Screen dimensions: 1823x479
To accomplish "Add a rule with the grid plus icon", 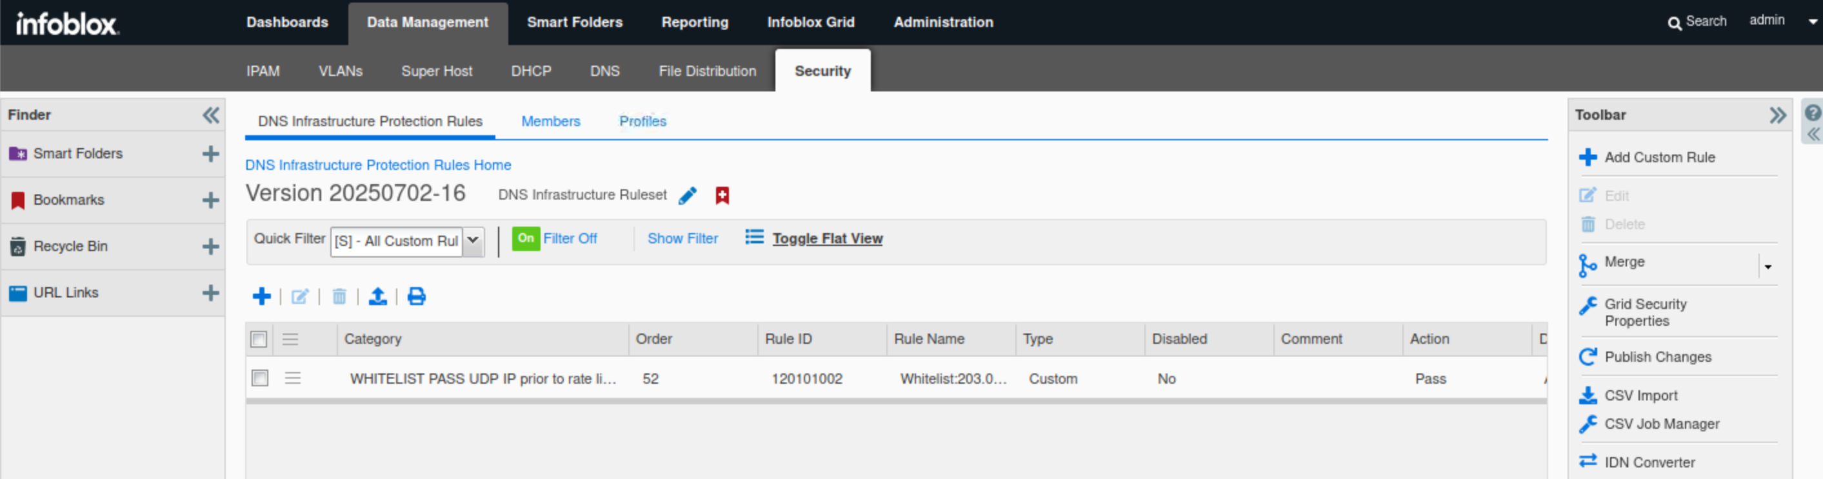I will click(x=262, y=296).
